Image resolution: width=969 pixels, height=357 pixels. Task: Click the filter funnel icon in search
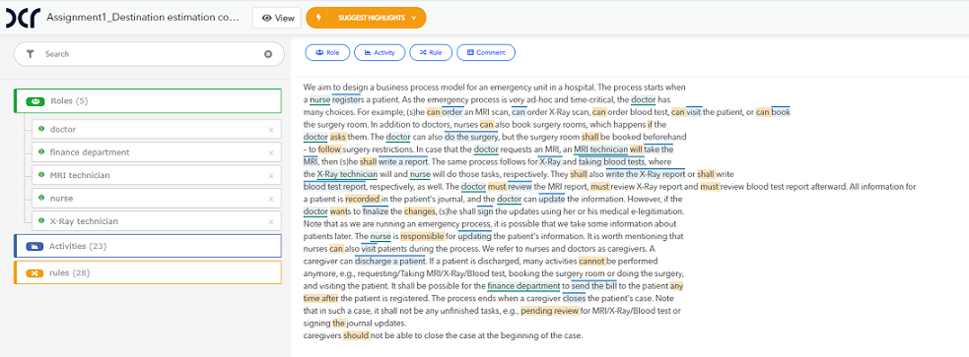(x=30, y=54)
